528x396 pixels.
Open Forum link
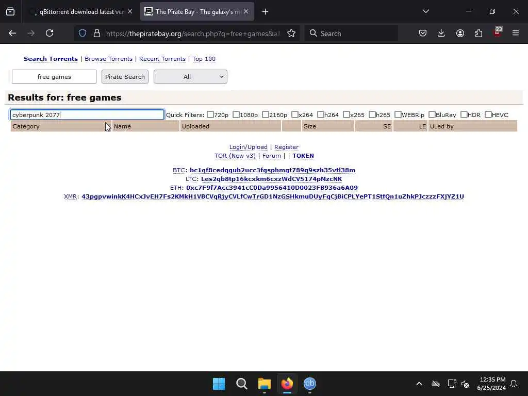271,156
